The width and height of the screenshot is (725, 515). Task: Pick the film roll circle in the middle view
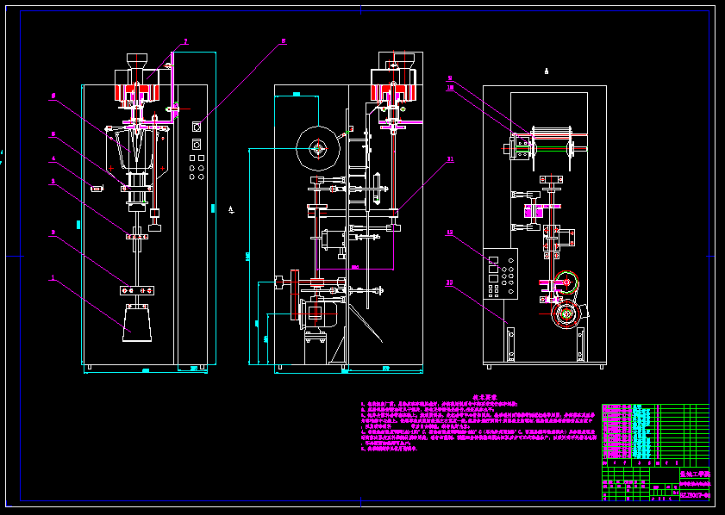pos(318,149)
